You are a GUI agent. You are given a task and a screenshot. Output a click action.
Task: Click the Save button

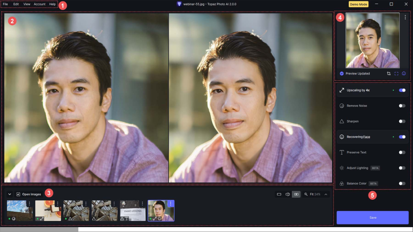pos(372,217)
